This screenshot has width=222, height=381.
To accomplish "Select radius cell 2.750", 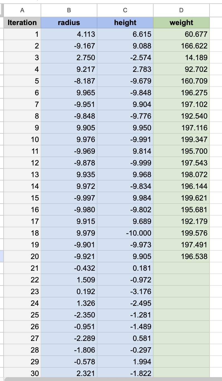I will pos(69,58).
